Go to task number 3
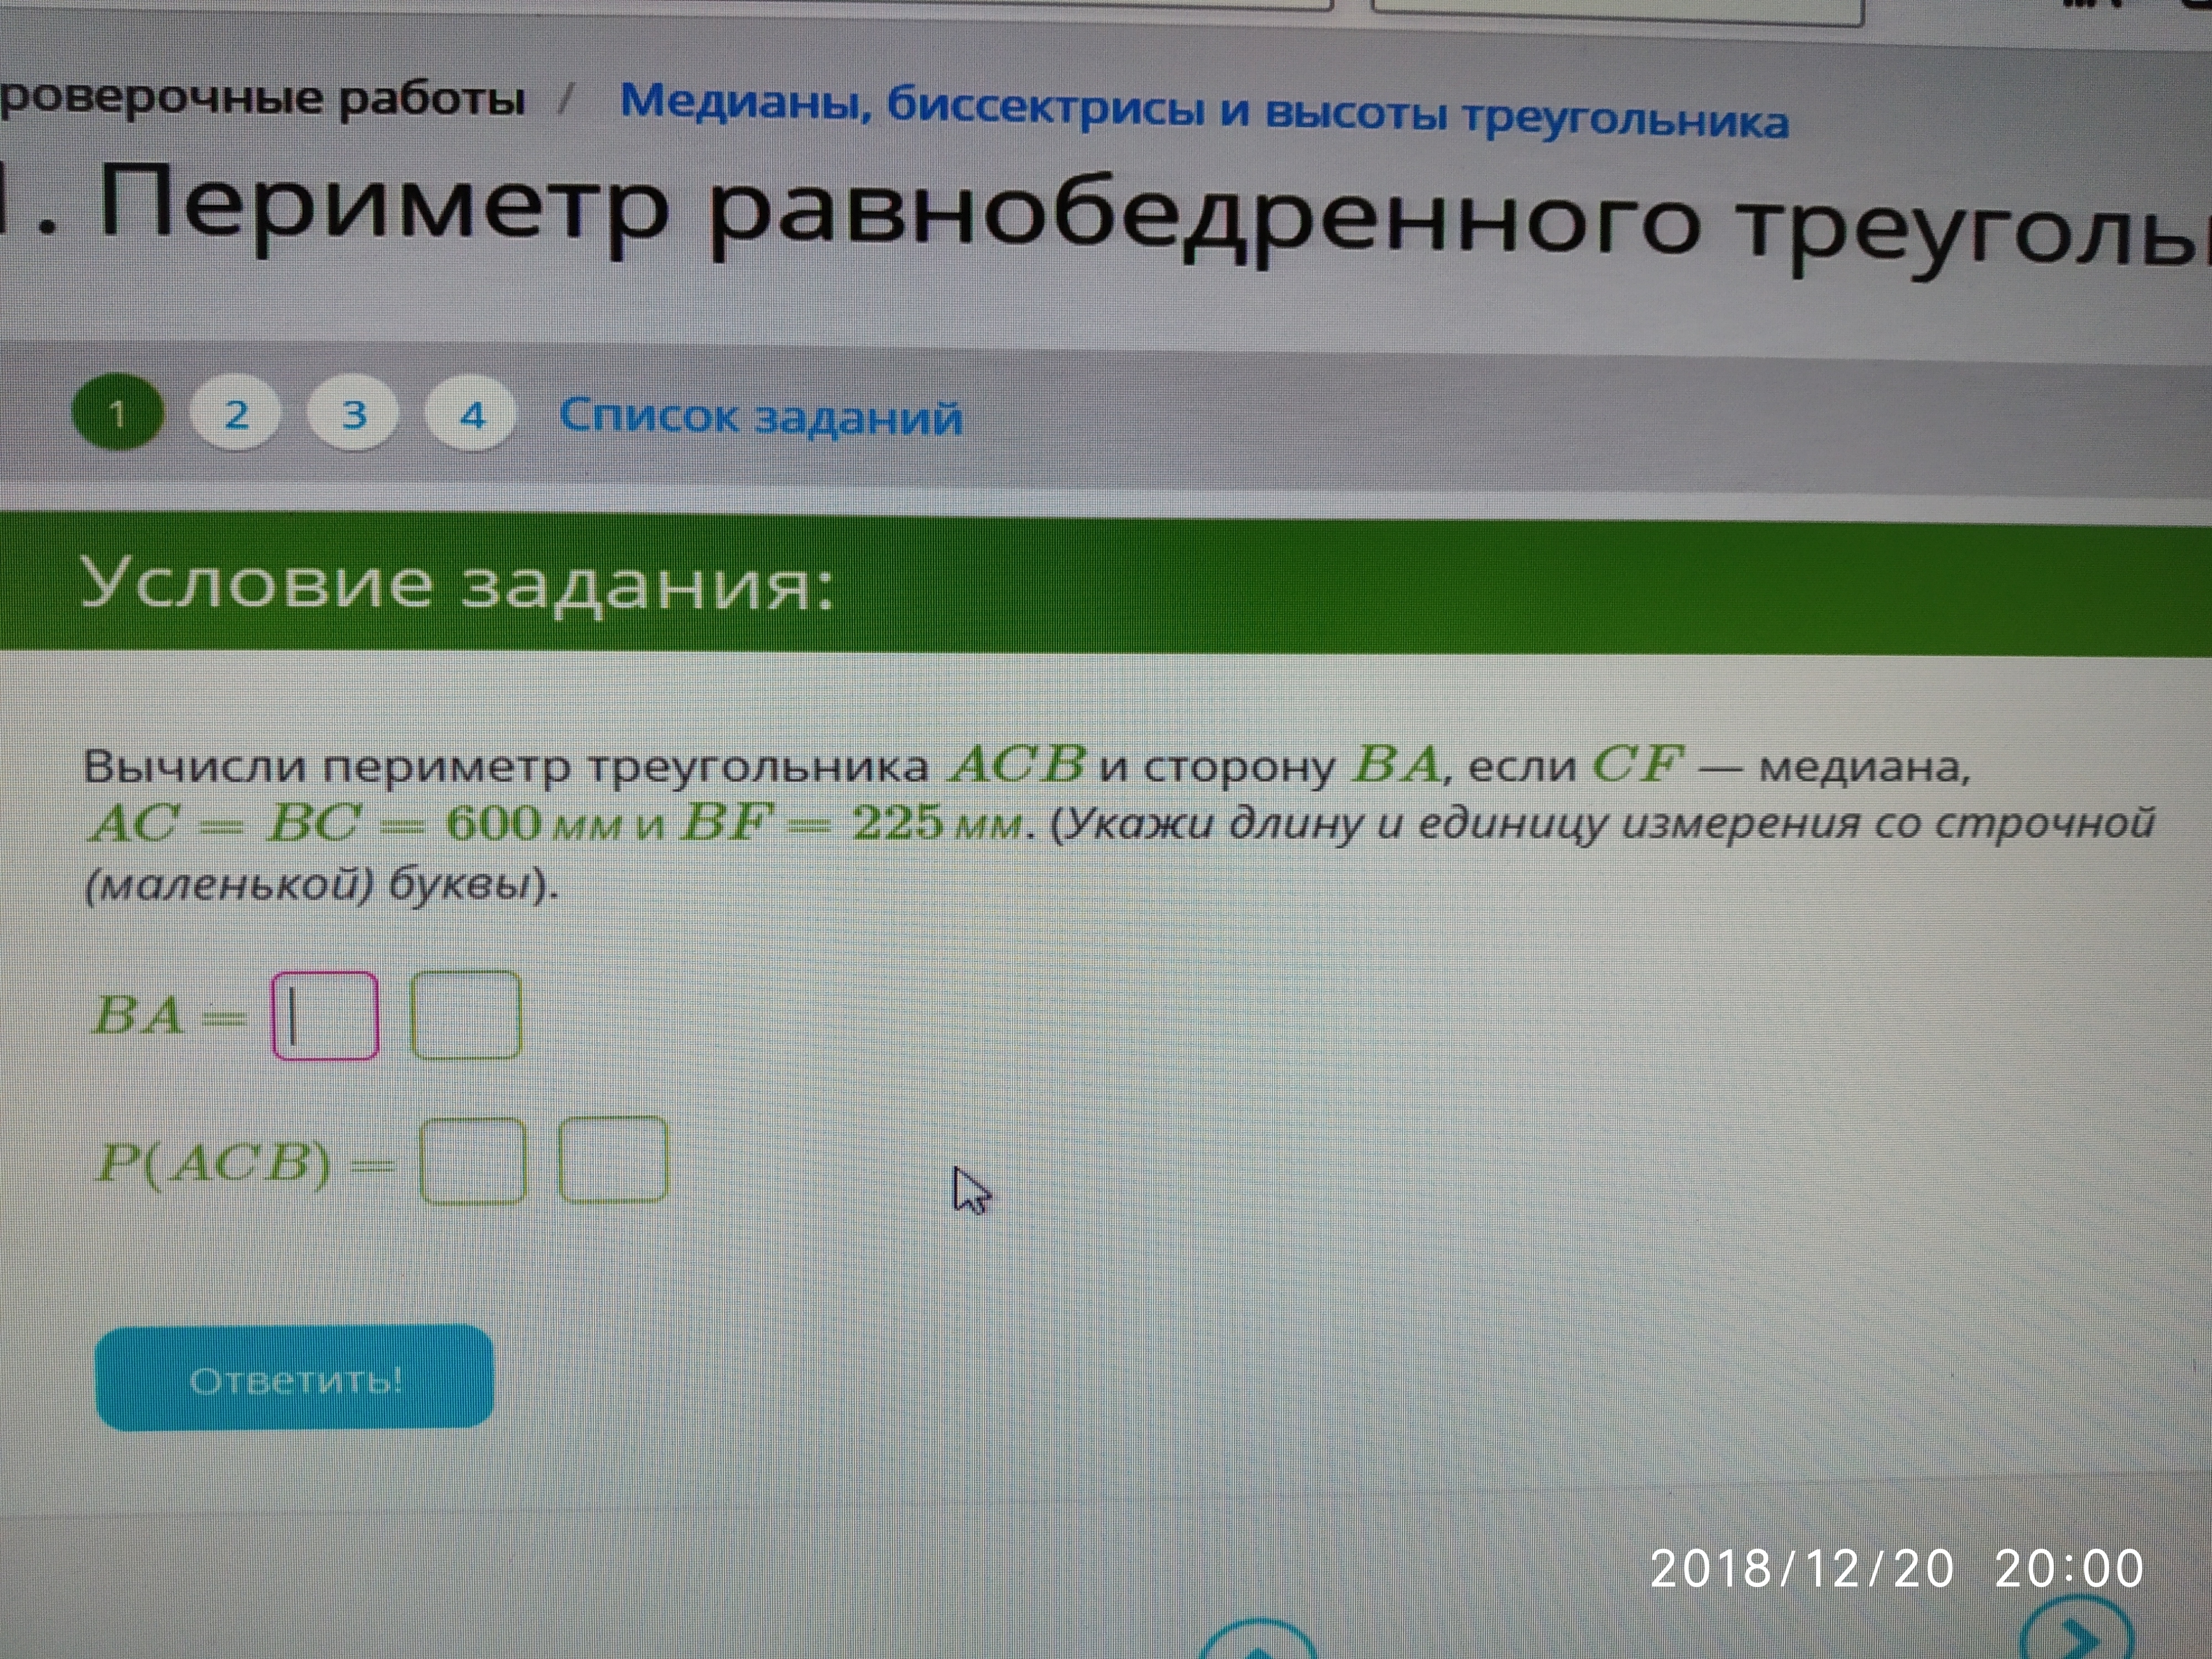The image size is (2212, 1659). [x=354, y=413]
